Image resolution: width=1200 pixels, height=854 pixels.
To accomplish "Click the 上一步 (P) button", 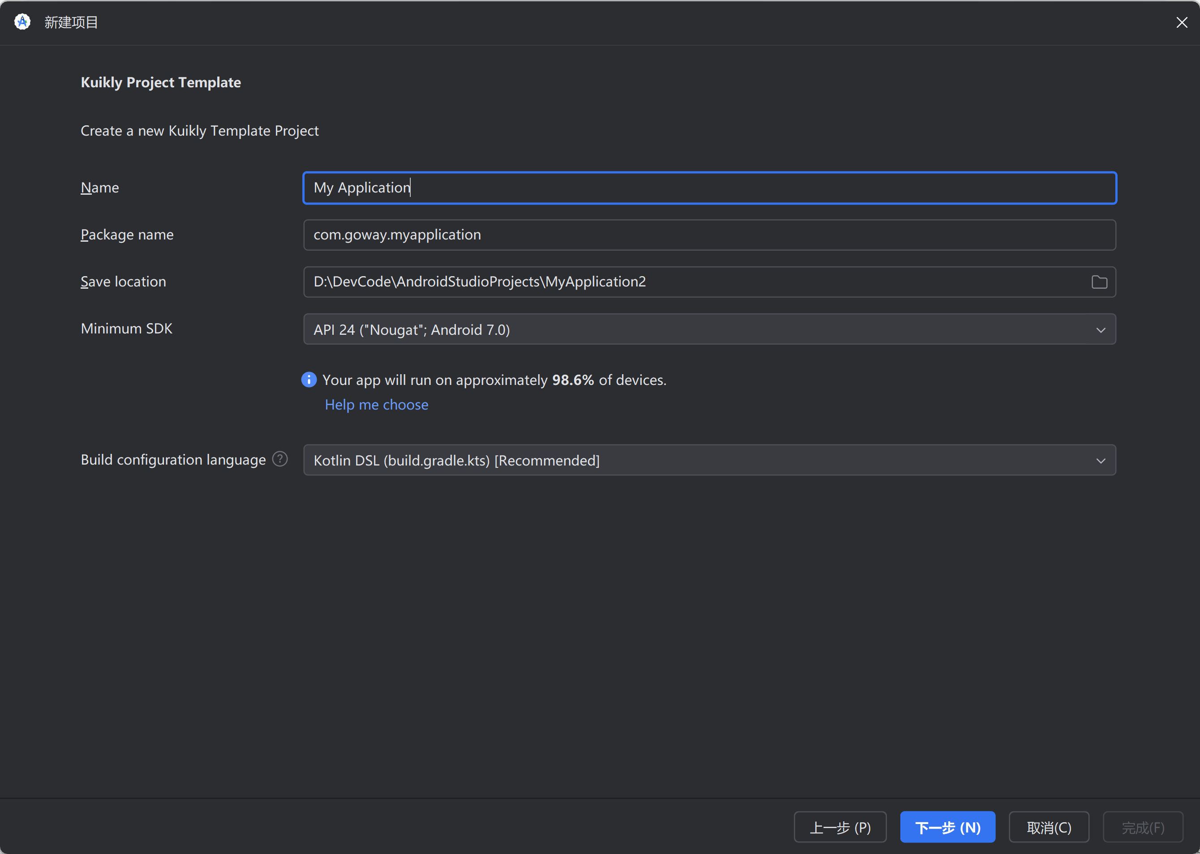I will pos(840,828).
